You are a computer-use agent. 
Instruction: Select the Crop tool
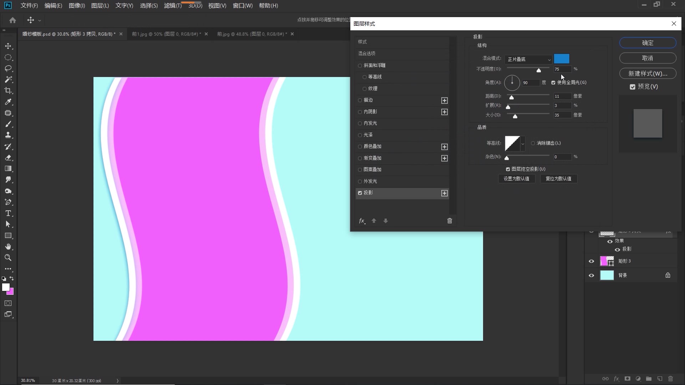(8, 91)
